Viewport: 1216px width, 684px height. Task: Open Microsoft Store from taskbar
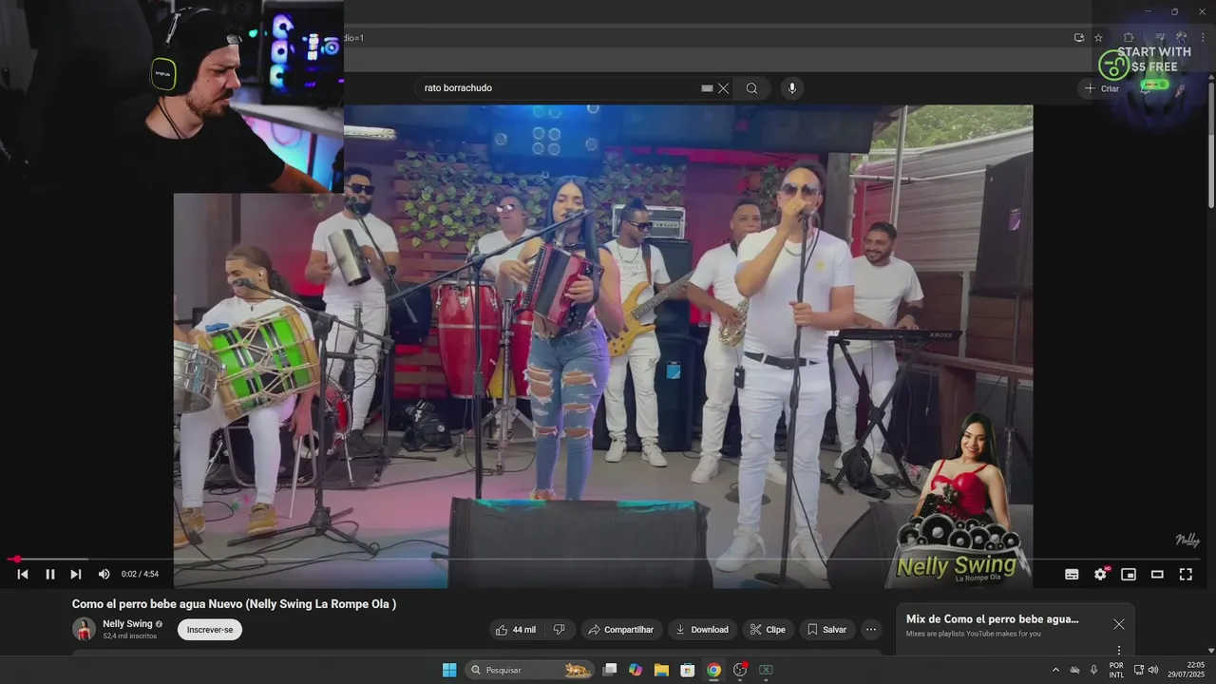688,670
